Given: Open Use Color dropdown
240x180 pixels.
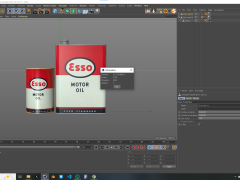Looking at the screenshot, I should click(x=219, y=118).
